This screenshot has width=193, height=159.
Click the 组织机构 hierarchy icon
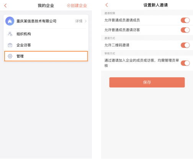(x=10, y=34)
